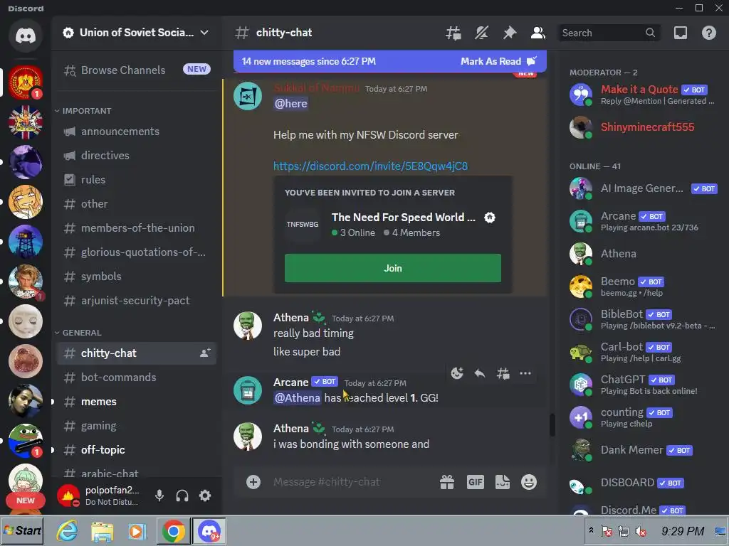Toggle the member list icon
The image size is (729, 546).
click(x=538, y=33)
